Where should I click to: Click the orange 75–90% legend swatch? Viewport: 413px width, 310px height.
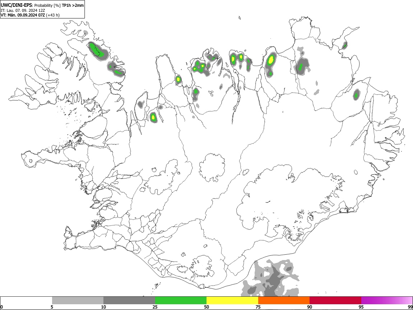coord(284,300)
